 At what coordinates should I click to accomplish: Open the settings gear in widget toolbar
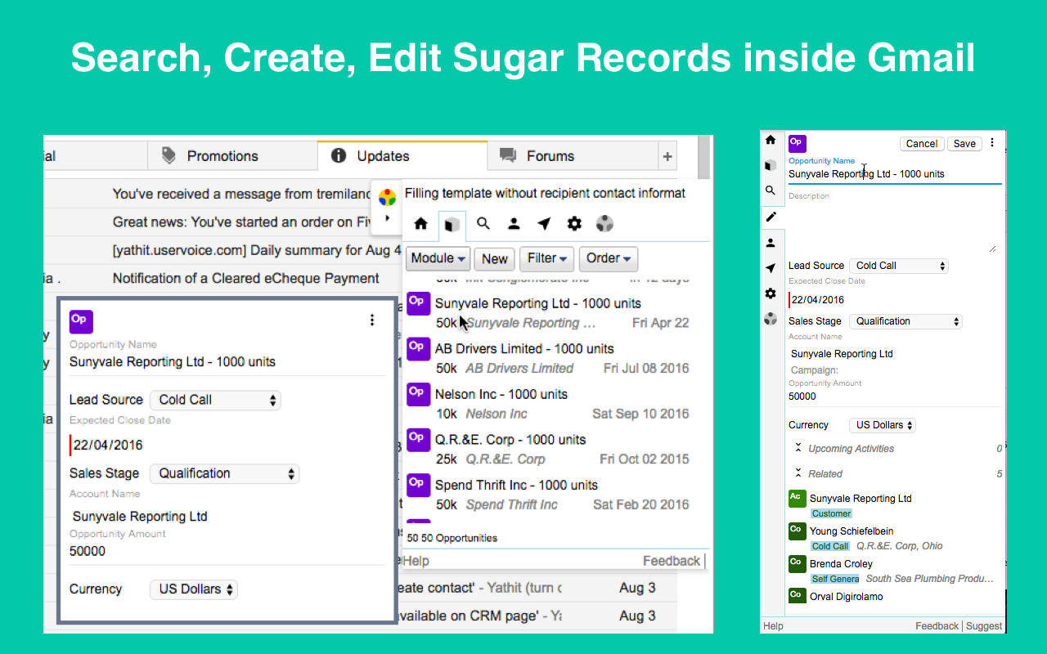pyautogui.click(x=574, y=223)
